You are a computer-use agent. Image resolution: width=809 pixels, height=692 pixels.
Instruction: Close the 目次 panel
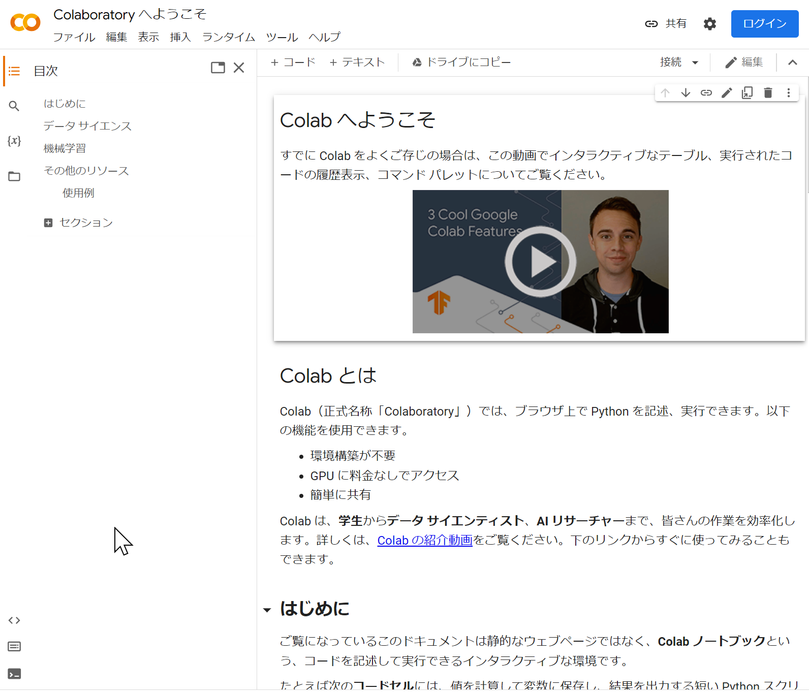(239, 68)
